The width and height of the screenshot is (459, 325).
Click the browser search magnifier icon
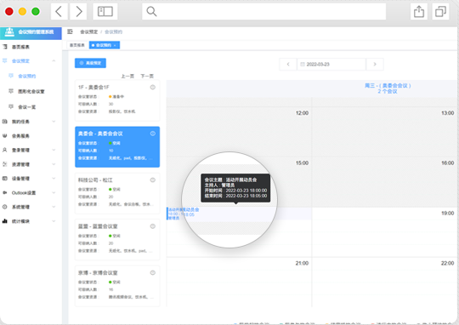coord(151,11)
